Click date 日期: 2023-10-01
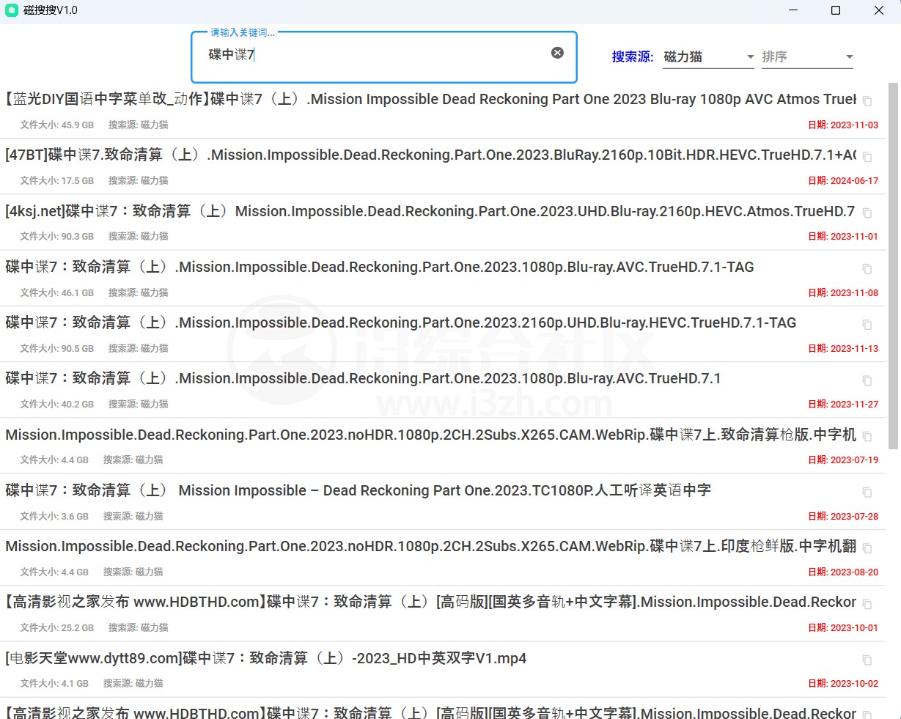The width and height of the screenshot is (901, 719). coord(843,627)
